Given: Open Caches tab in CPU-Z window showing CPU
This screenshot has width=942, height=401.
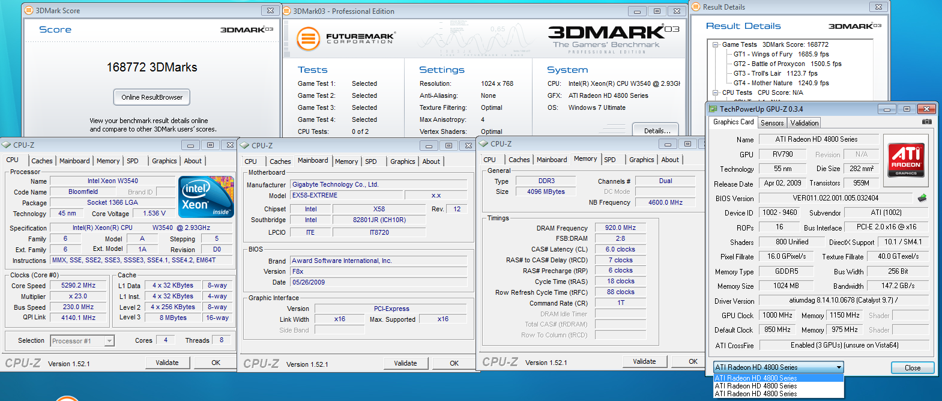Looking at the screenshot, I should click(42, 161).
